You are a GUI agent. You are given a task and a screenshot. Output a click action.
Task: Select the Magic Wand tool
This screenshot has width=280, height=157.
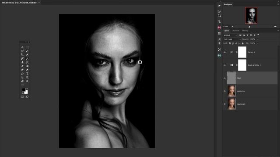27,51
